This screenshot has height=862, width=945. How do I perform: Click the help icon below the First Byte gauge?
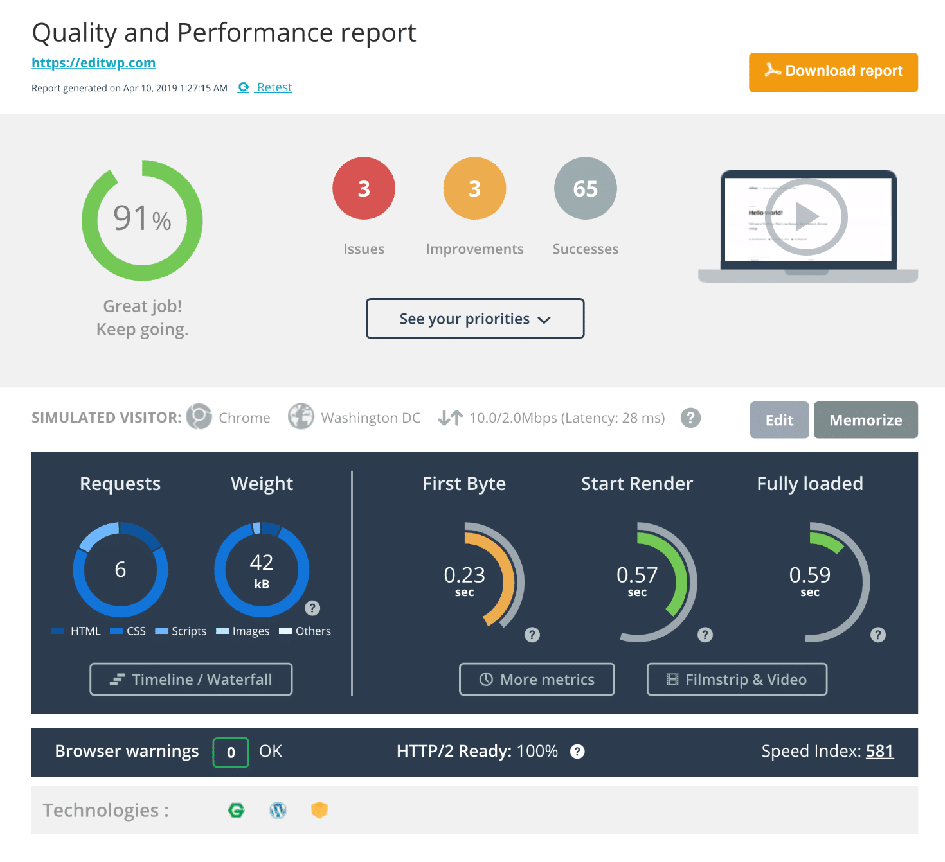pos(532,635)
